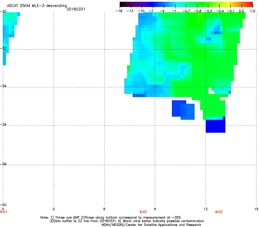This screenshot has width=259, height=227.
Task: Click the "1.0" color bar label
Action: point(253,11)
